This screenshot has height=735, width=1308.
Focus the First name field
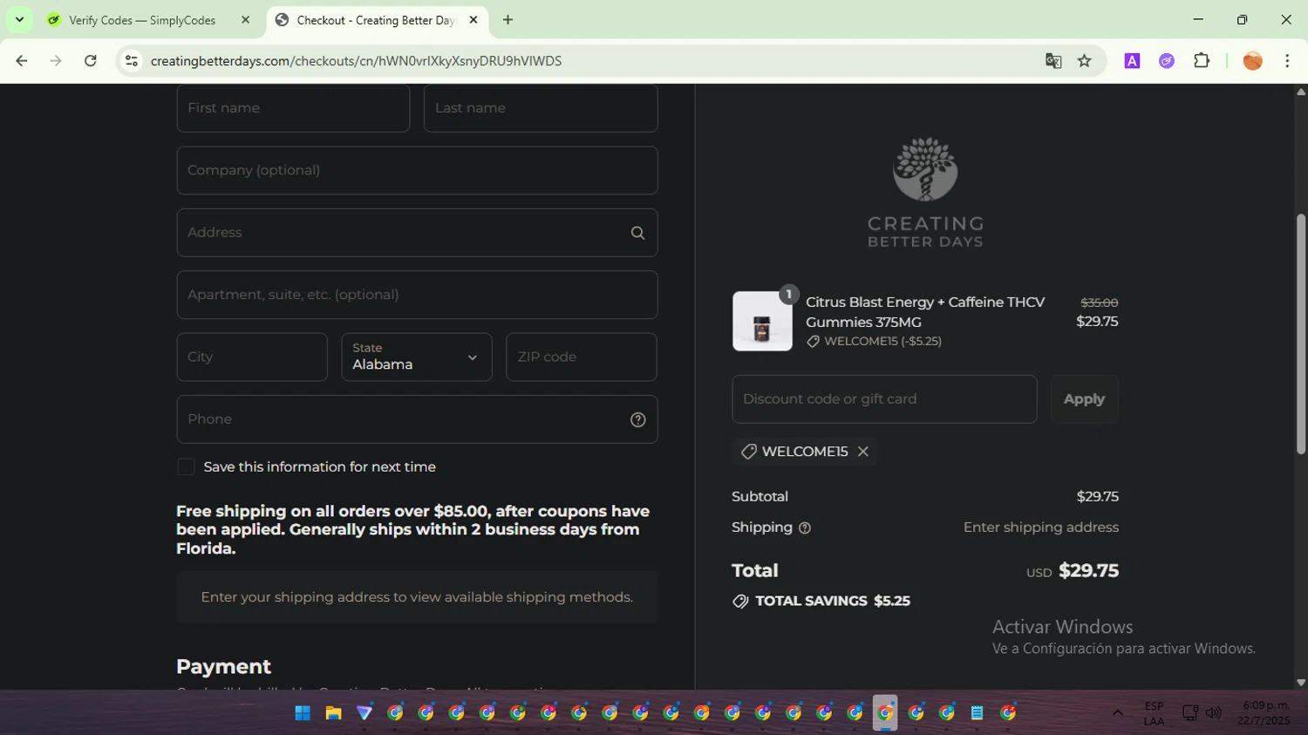click(x=293, y=108)
